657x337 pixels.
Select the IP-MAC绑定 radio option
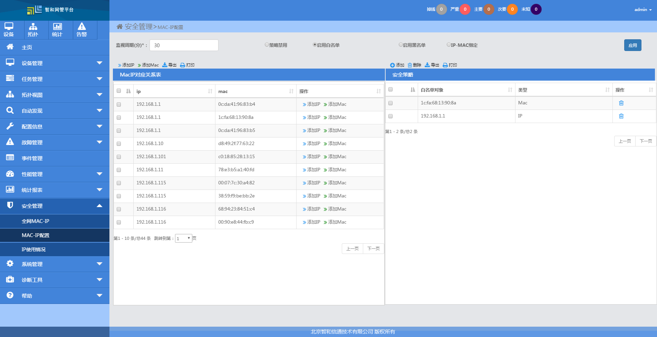coord(449,45)
